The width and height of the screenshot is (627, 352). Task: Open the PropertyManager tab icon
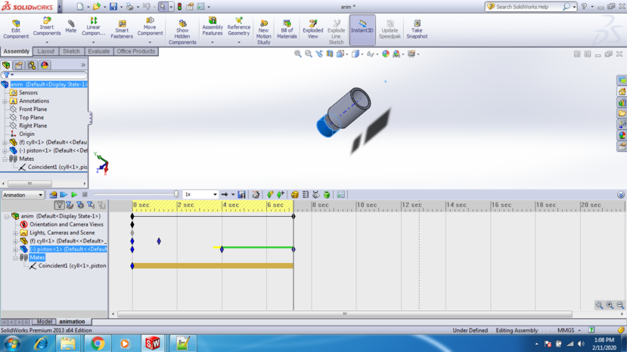(19, 65)
